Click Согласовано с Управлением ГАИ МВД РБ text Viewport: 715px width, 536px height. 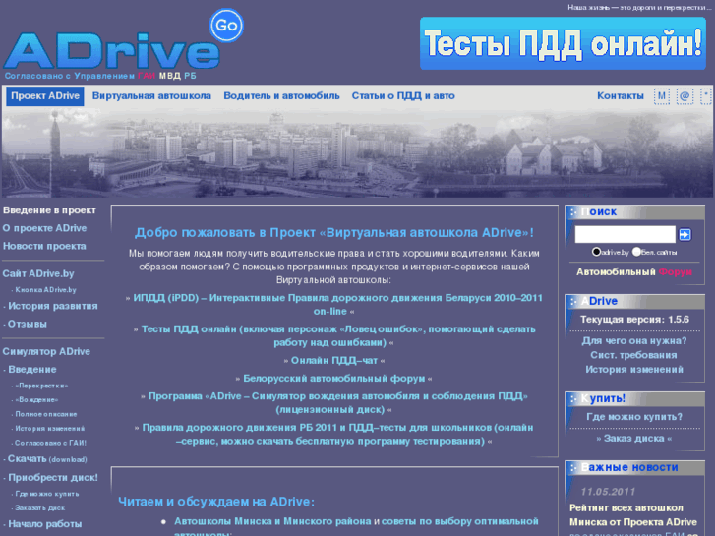coord(100,76)
